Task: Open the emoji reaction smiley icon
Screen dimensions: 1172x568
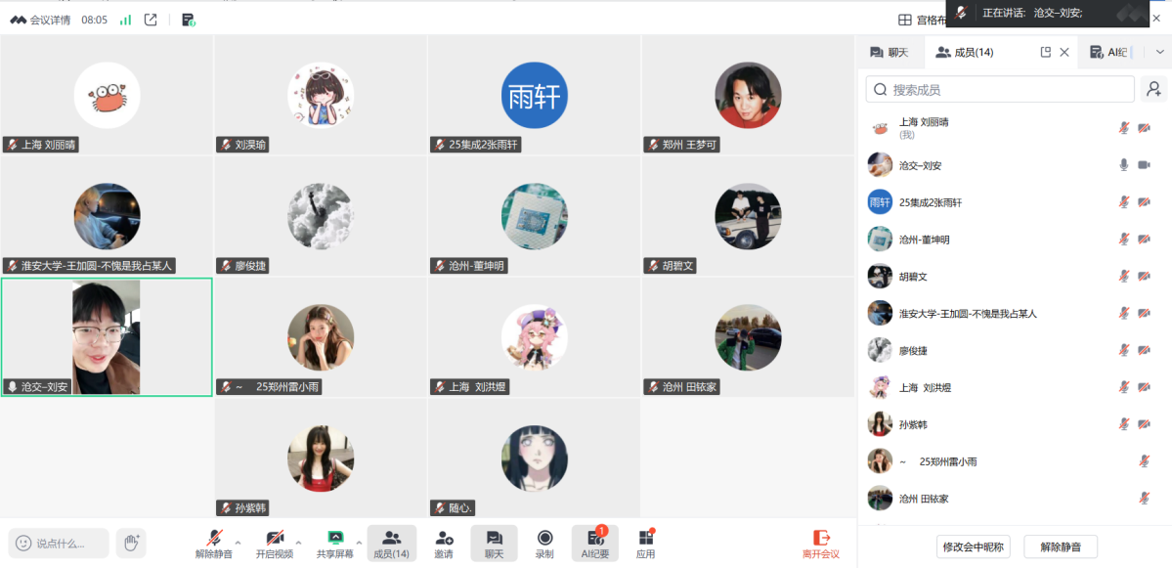Action: 23,544
